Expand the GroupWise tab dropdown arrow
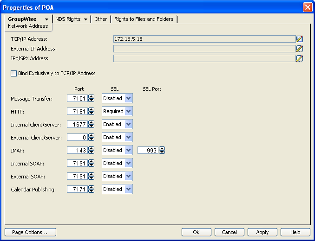Screen dimensions: 315x241 46,19
